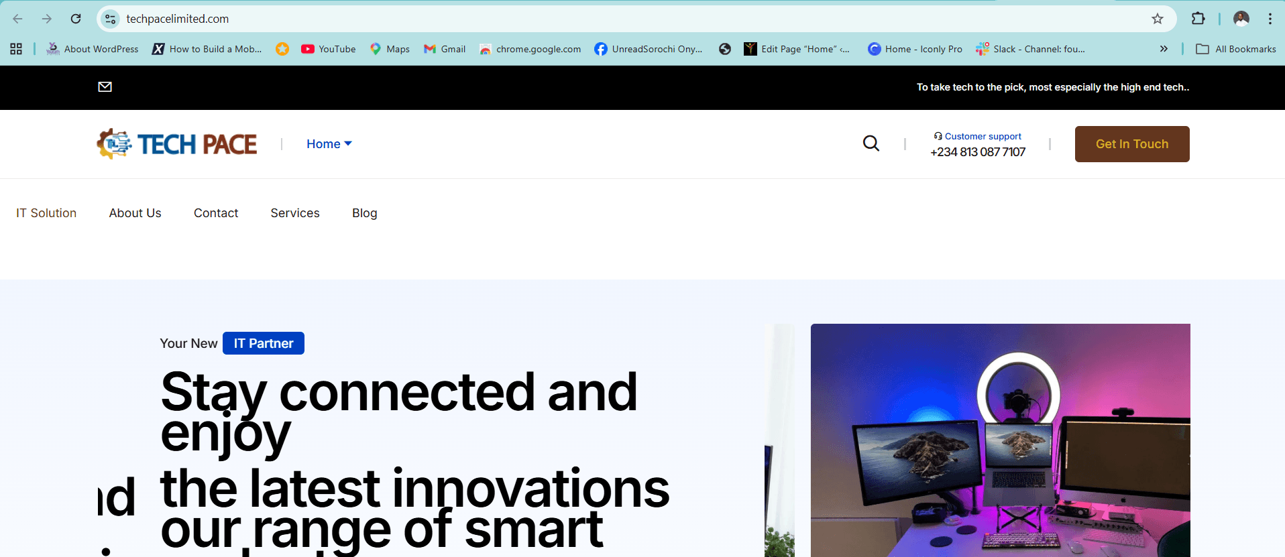Open Slack - Channel bookmark

(1031, 49)
